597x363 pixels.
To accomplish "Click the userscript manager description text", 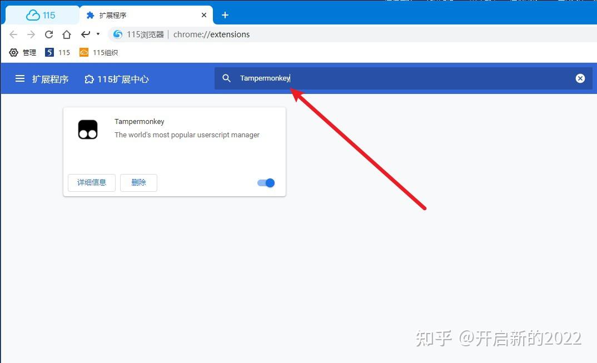I will point(187,135).
